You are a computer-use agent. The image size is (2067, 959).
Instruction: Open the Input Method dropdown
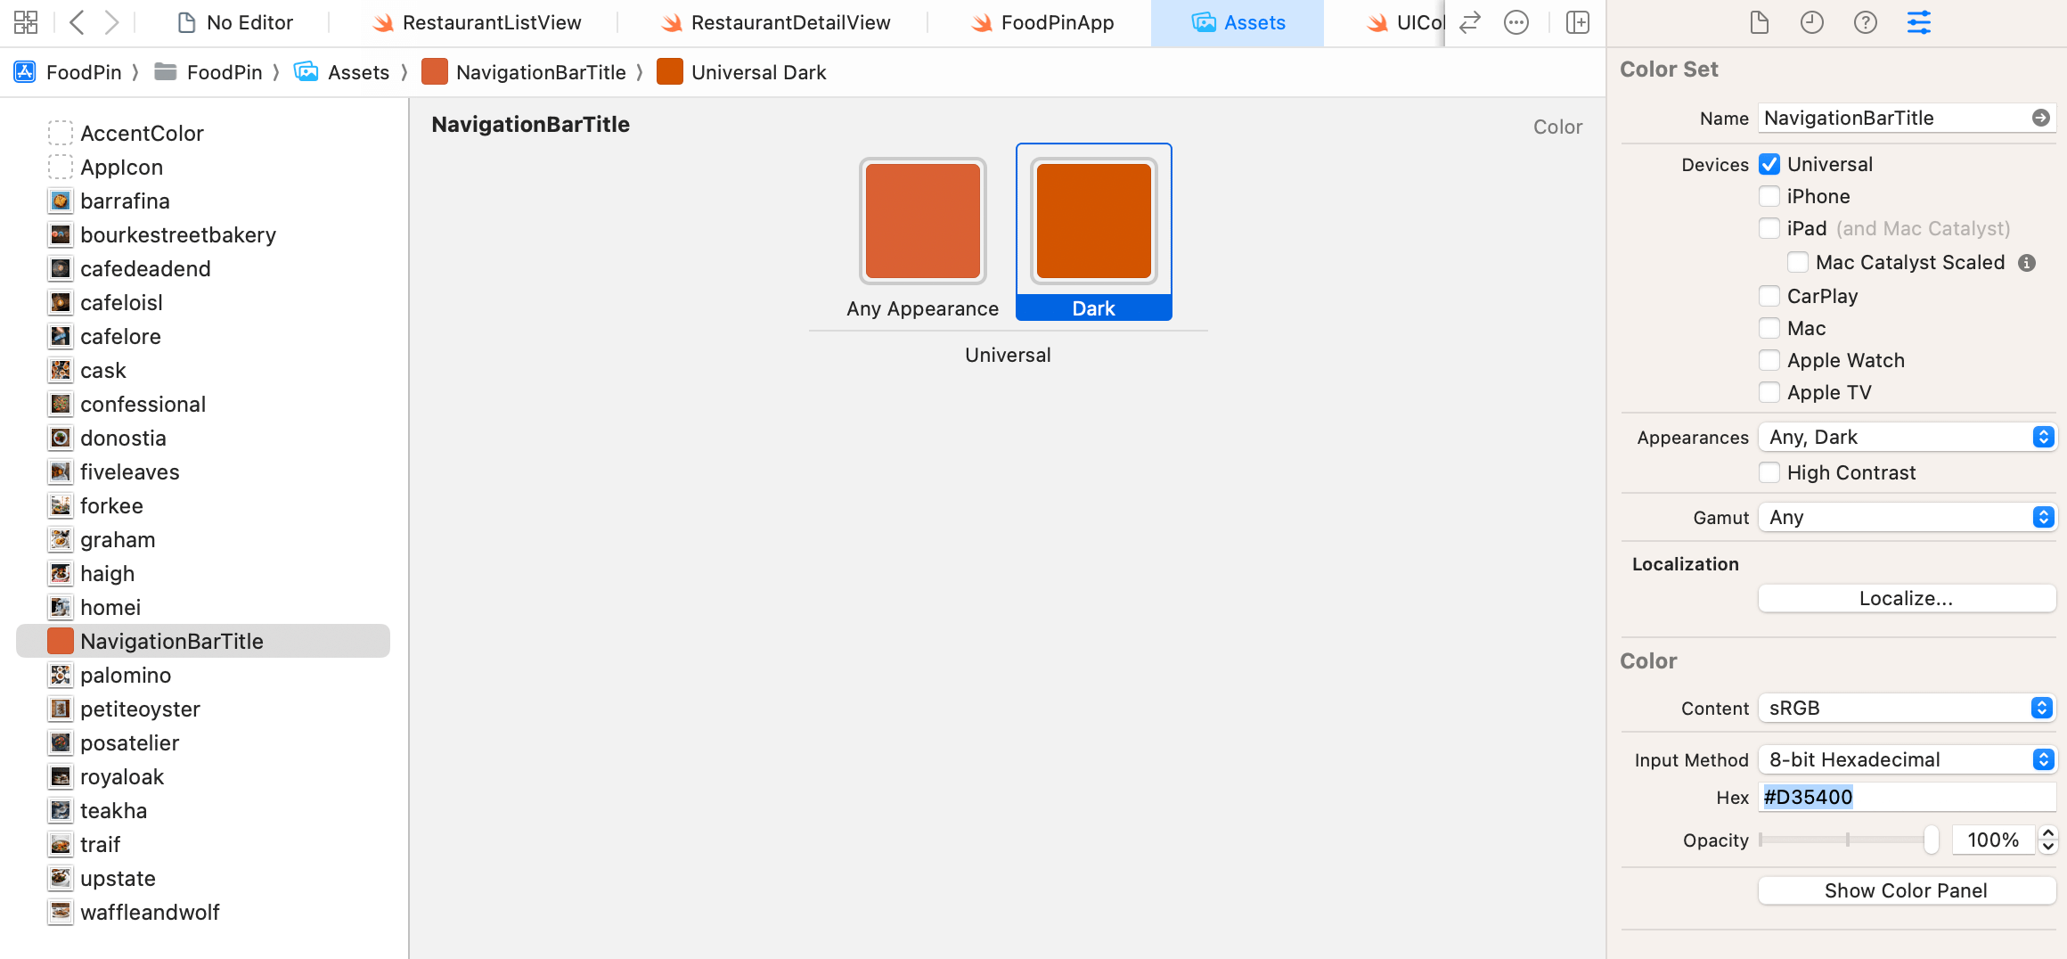coord(1907,759)
